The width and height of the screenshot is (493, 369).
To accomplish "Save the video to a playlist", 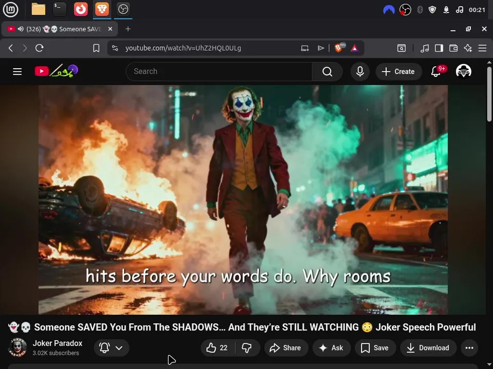I will click(x=375, y=347).
